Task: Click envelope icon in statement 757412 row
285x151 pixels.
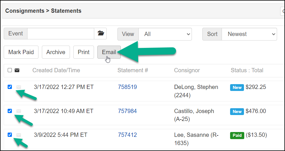Action: [19, 135]
